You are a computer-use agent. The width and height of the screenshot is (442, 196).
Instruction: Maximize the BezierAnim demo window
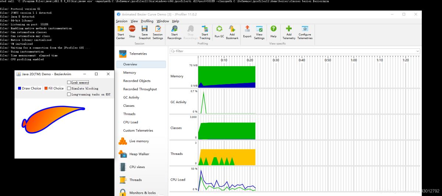pyautogui.click(x=96, y=74)
